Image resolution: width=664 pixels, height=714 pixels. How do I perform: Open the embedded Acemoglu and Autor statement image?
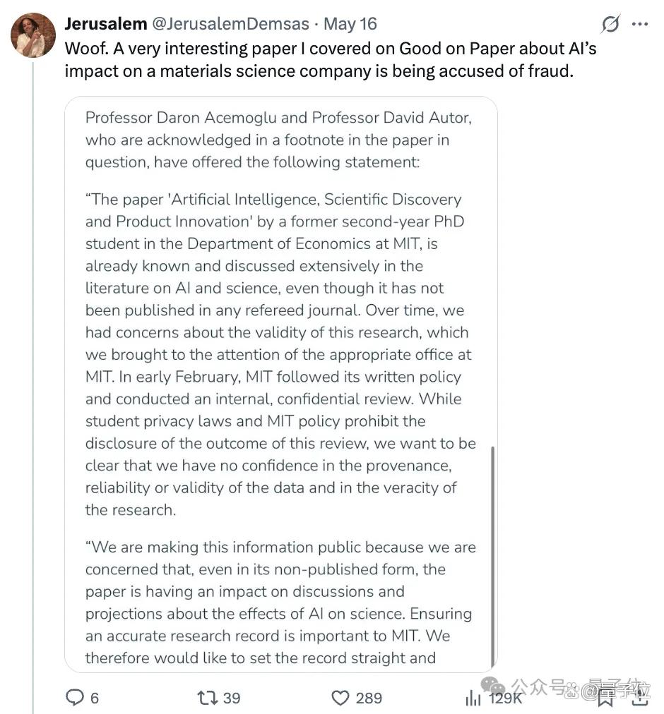tap(281, 385)
